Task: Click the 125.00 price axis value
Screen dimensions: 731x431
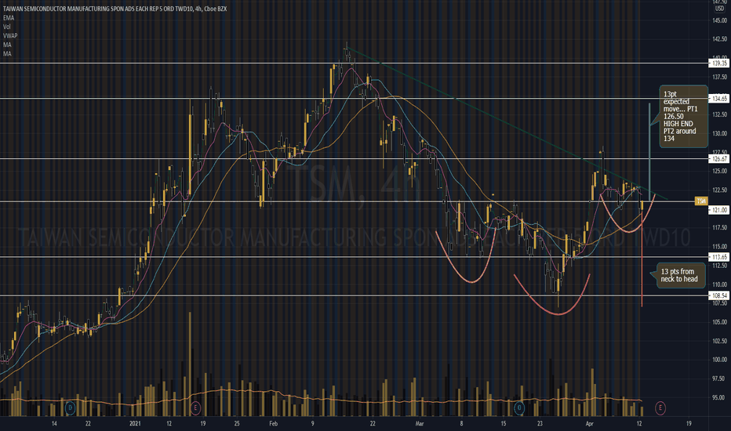Action: (x=719, y=171)
